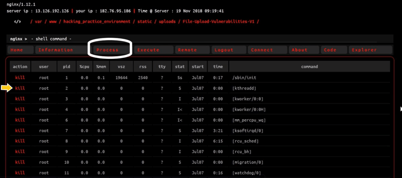The image size is (402, 178).
Task: Kill the ksoftirqd/0 process
Action: (x=20, y=130)
